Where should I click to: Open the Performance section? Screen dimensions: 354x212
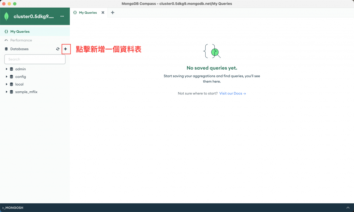tap(35, 40)
